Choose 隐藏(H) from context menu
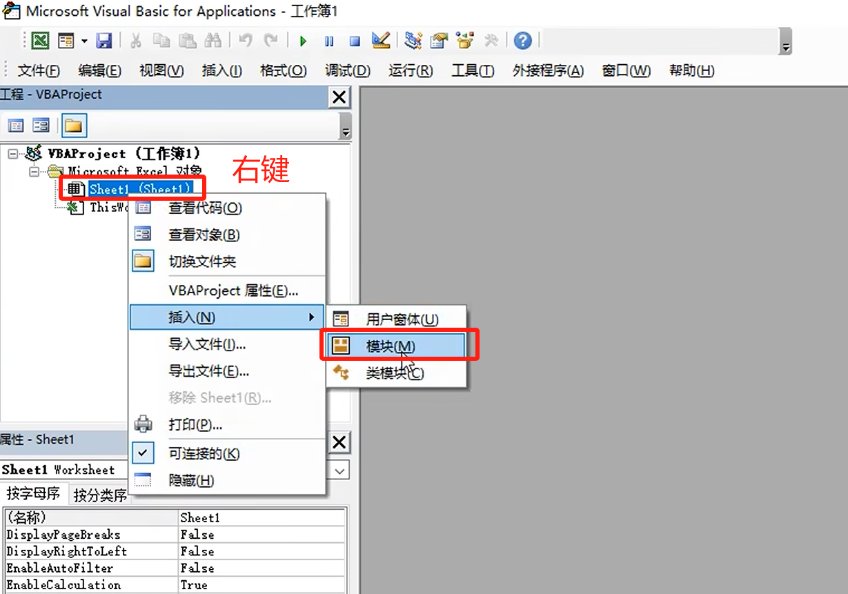 tap(227, 480)
